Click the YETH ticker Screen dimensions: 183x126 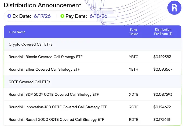pyautogui.click(x=134, y=69)
